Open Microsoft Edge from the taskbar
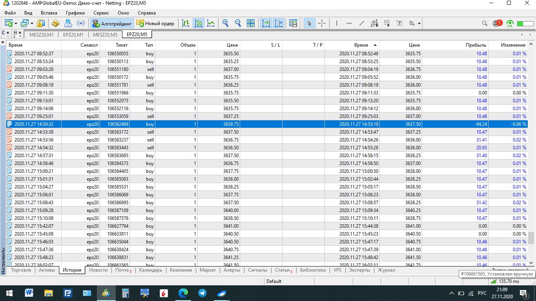This screenshot has height=301, width=536. [183, 293]
